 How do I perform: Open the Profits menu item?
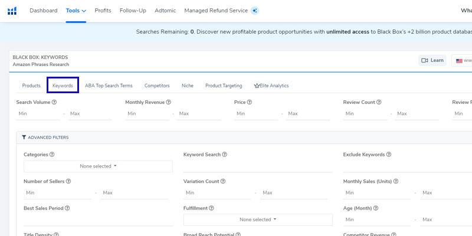pos(103,11)
